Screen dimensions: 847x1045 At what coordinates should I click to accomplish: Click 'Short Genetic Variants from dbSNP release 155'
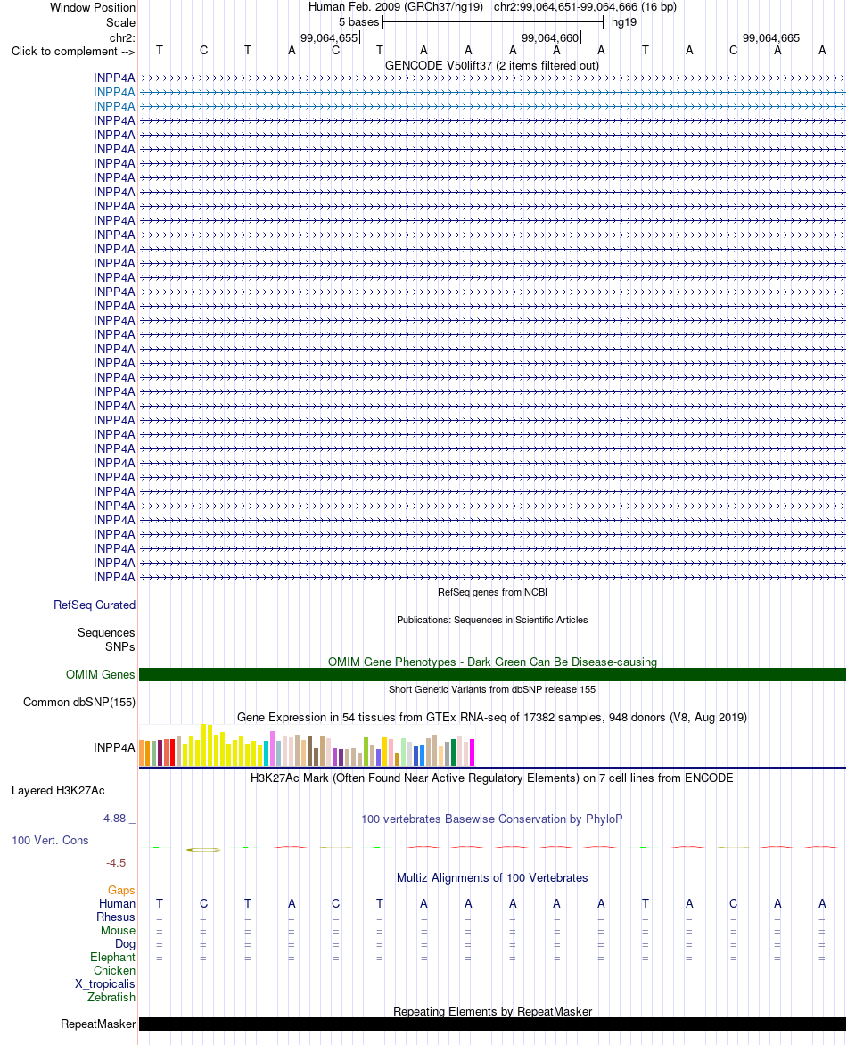[x=492, y=689]
